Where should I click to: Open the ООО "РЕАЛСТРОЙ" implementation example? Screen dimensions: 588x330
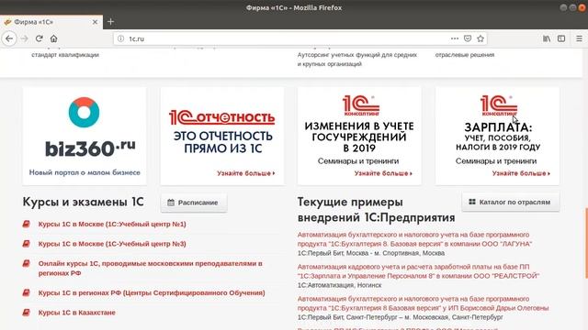[x=419, y=271]
